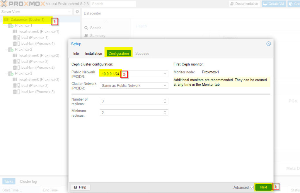Click the Help button
The height and width of the screenshot is (193, 300).
click(80, 187)
